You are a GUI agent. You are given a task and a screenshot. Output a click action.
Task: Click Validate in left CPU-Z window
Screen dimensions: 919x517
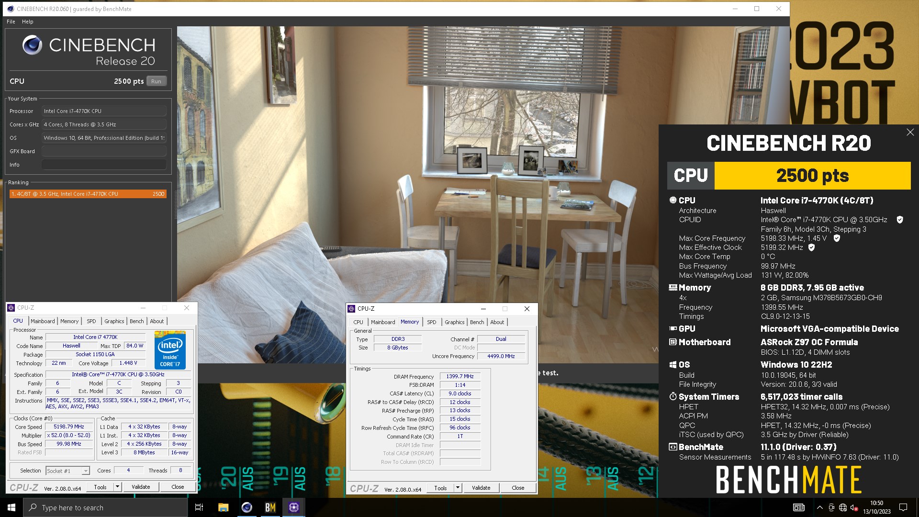(141, 487)
